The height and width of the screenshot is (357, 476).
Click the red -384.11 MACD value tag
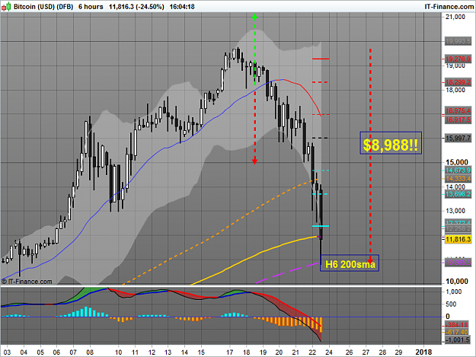[458, 325]
